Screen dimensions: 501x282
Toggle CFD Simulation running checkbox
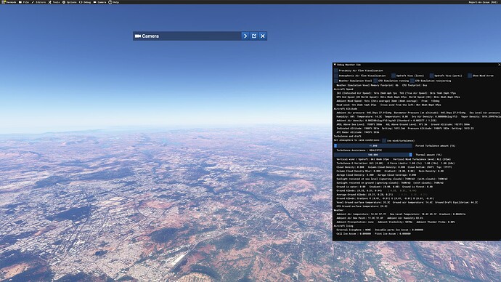375,81
